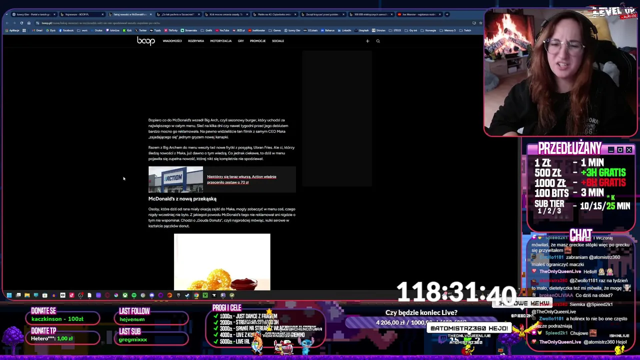The width and height of the screenshot is (640, 360).
Task: Go back to previous page in browser
Action: point(7,23)
